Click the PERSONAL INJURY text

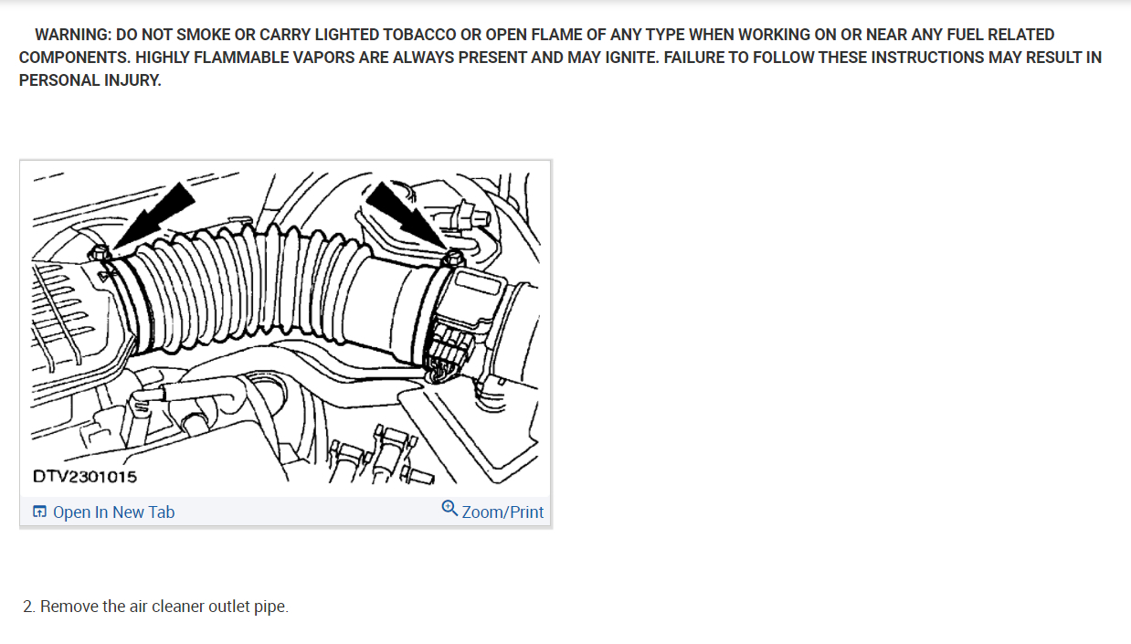(90, 79)
